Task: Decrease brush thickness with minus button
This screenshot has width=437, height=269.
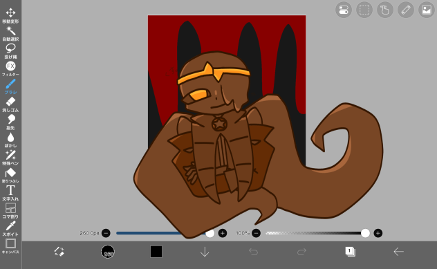Action: (106, 233)
